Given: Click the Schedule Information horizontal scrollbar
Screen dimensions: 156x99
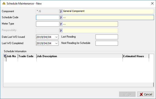Looking at the screenshot, I should [78, 84].
